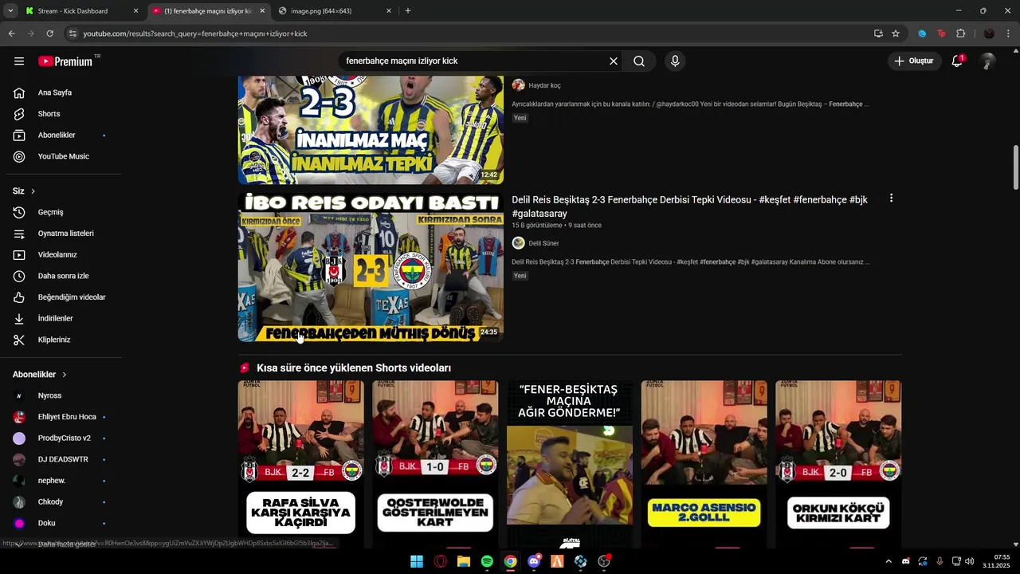This screenshot has width=1020, height=574.
Task: Open RAFA SİLVA KARŞI KARŞIYA KAÇIRDI short
Action: 300,464
